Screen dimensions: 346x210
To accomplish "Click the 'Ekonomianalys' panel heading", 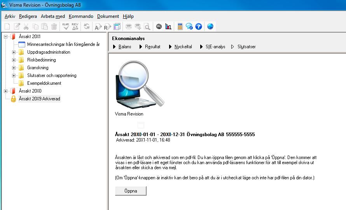I will pyautogui.click(x=128, y=38).
